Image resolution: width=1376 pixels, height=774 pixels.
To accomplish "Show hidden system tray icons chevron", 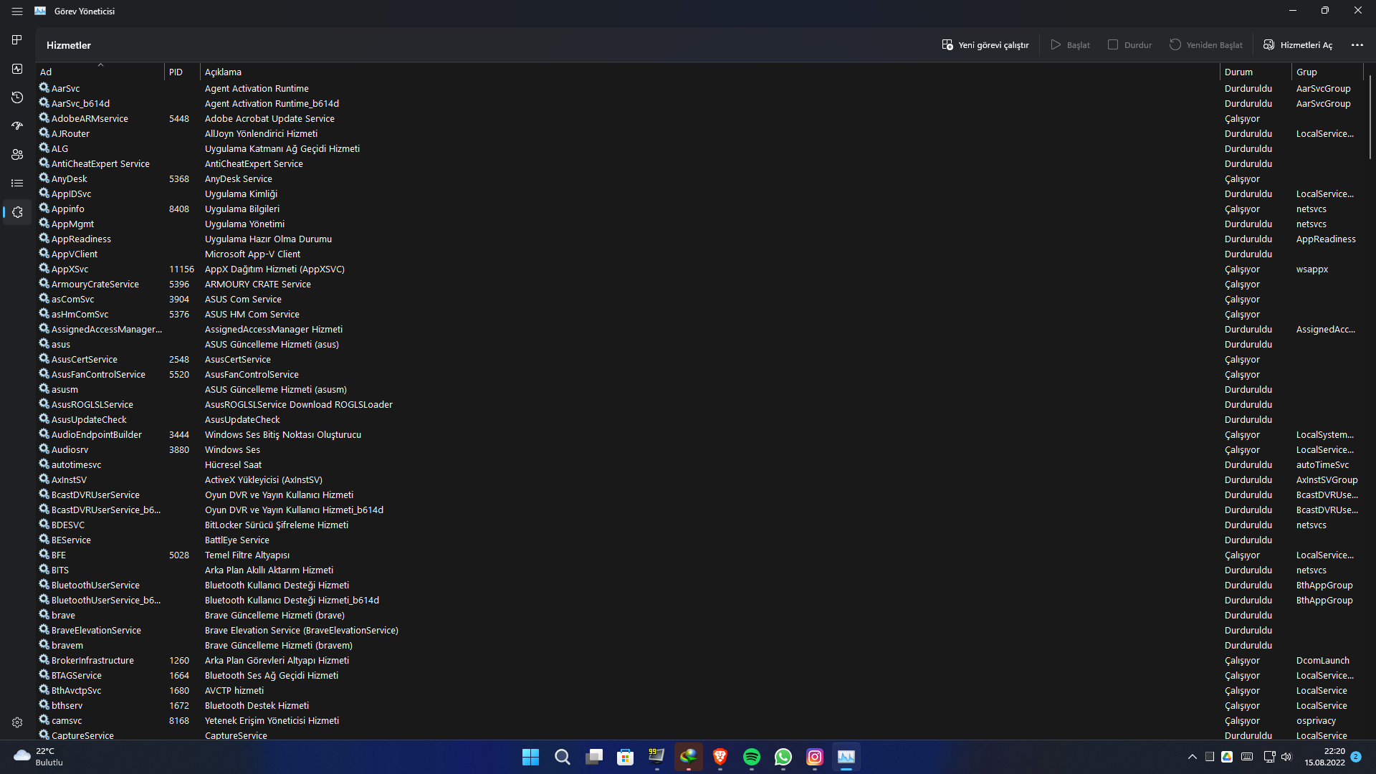I will click(1192, 757).
